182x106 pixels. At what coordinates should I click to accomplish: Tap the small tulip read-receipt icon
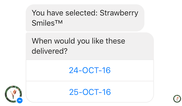tap(177, 98)
